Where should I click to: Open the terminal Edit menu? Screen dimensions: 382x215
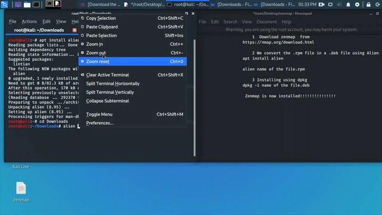point(47,21)
